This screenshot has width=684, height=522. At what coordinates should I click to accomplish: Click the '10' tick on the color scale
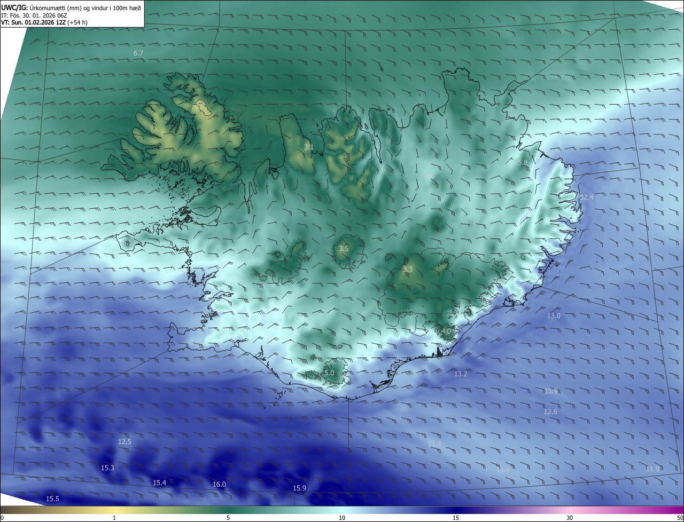coord(342,518)
